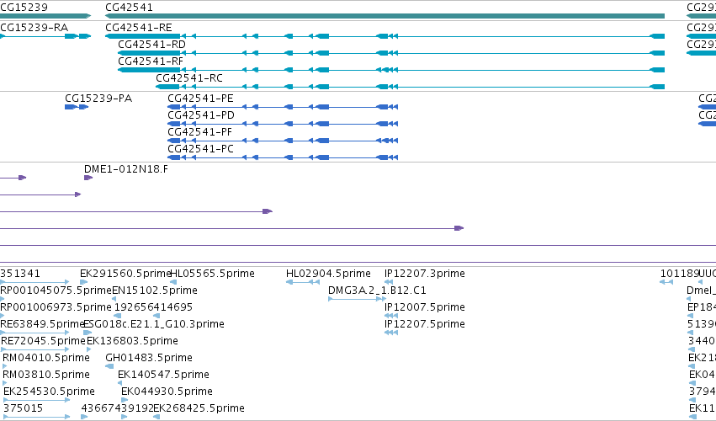The width and height of the screenshot is (716, 421).
Task: Click EST EK291560.5prime
Action: (x=125, y=274)
